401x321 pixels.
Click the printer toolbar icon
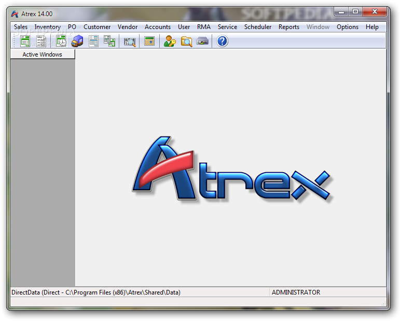point(202,41)
